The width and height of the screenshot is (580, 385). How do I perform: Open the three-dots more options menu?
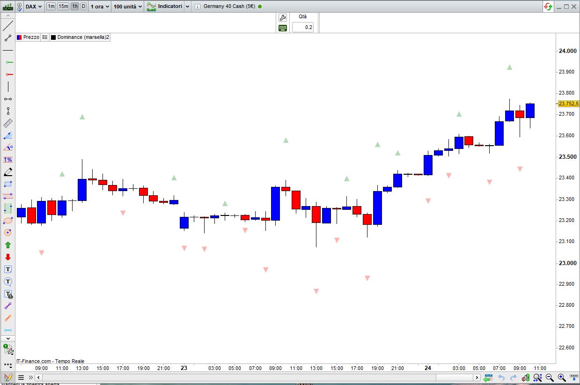pyautogui.click(x=8, y=364)
